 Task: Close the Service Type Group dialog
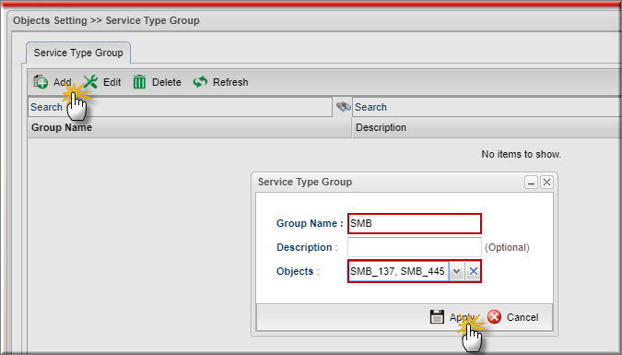point(546,183)
